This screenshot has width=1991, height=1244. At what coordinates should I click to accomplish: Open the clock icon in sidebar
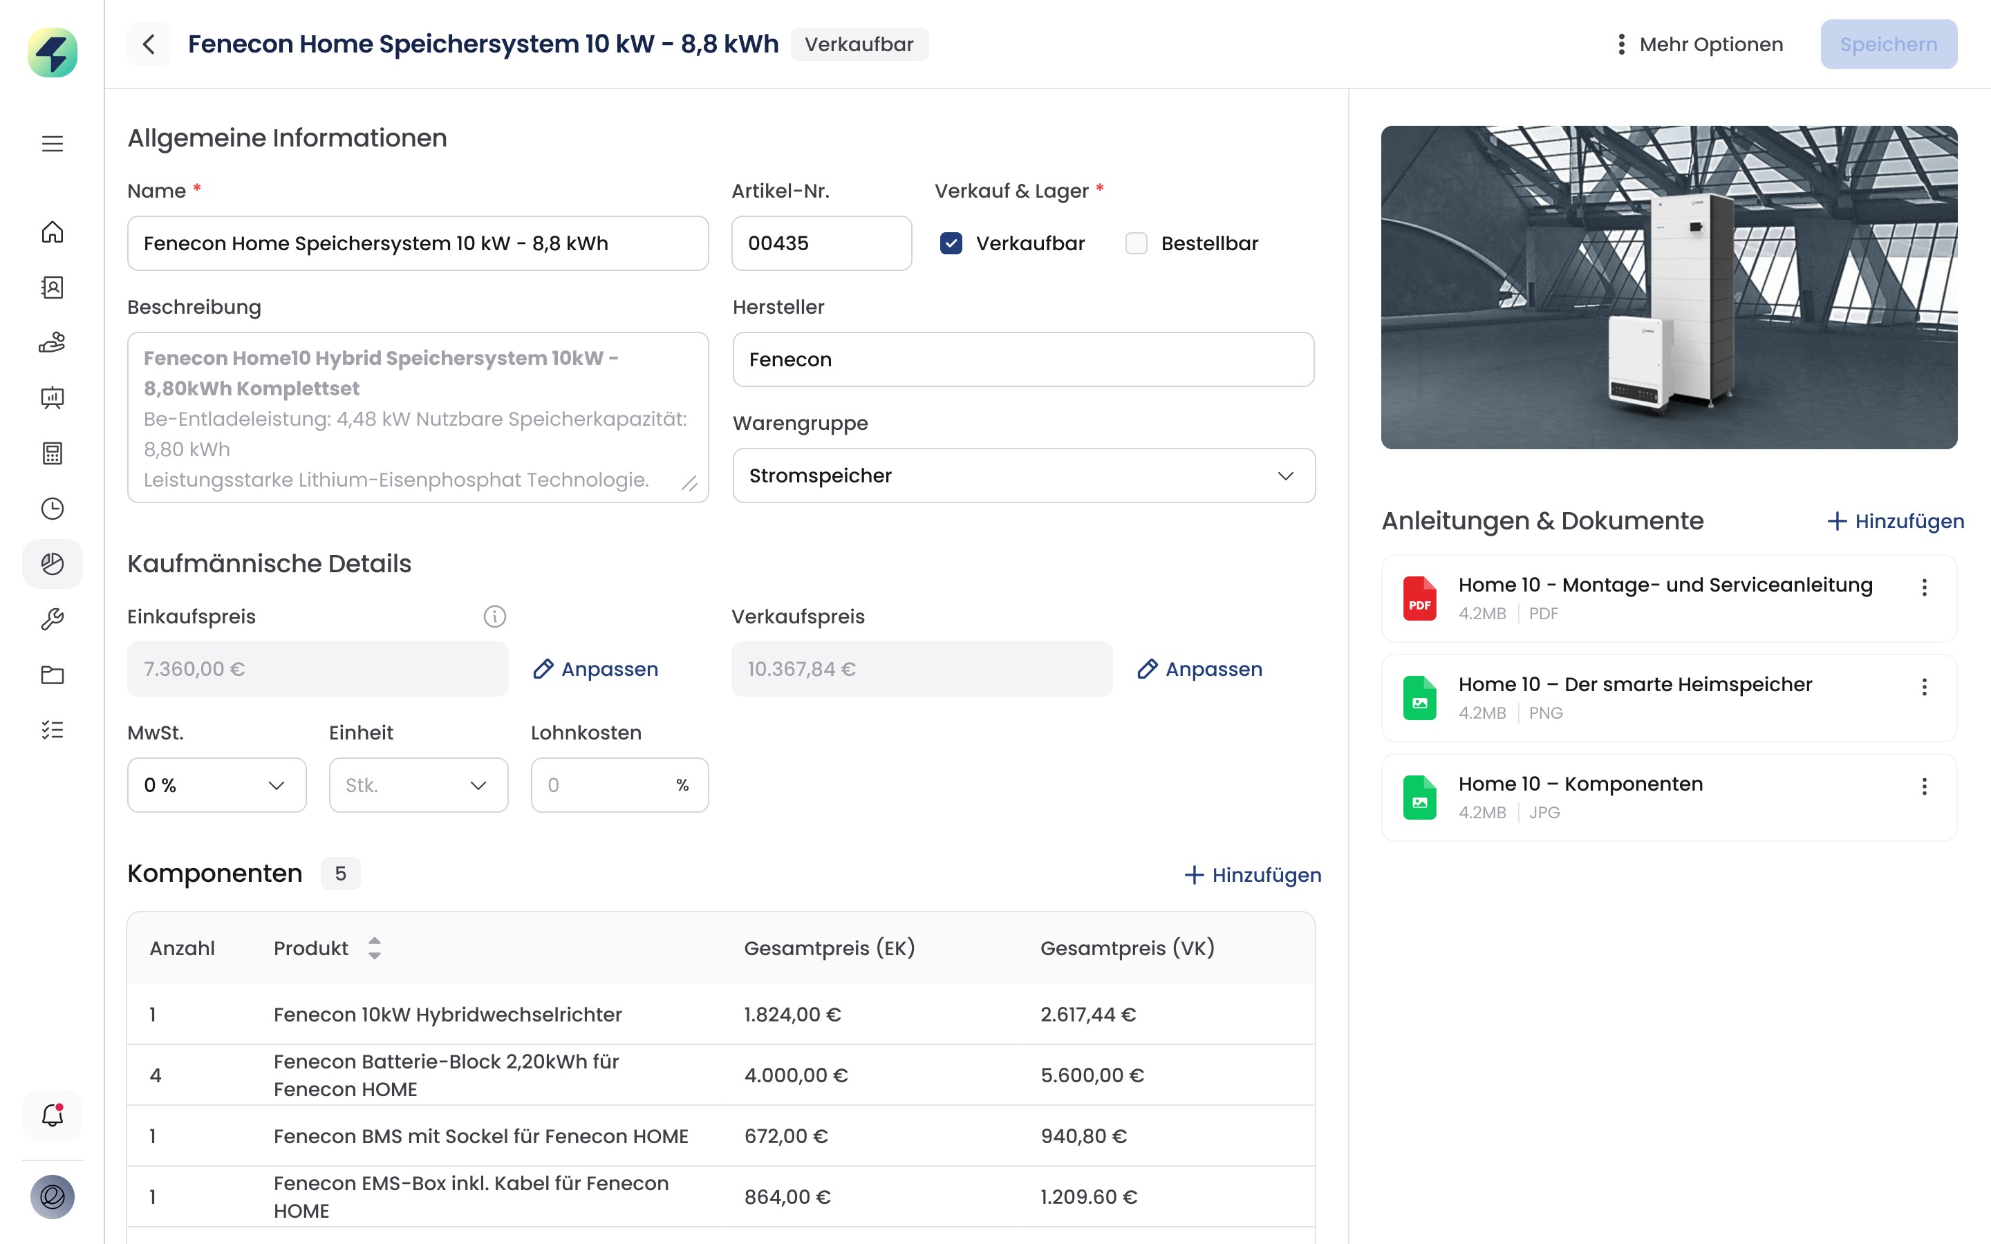(x=53, y=509)
